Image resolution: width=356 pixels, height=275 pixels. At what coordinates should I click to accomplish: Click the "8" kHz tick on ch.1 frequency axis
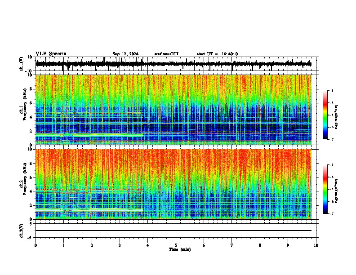31,89
